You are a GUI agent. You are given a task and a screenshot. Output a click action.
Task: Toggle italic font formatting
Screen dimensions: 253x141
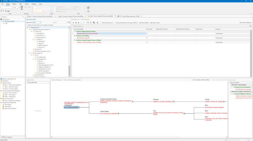click(3, 11)
